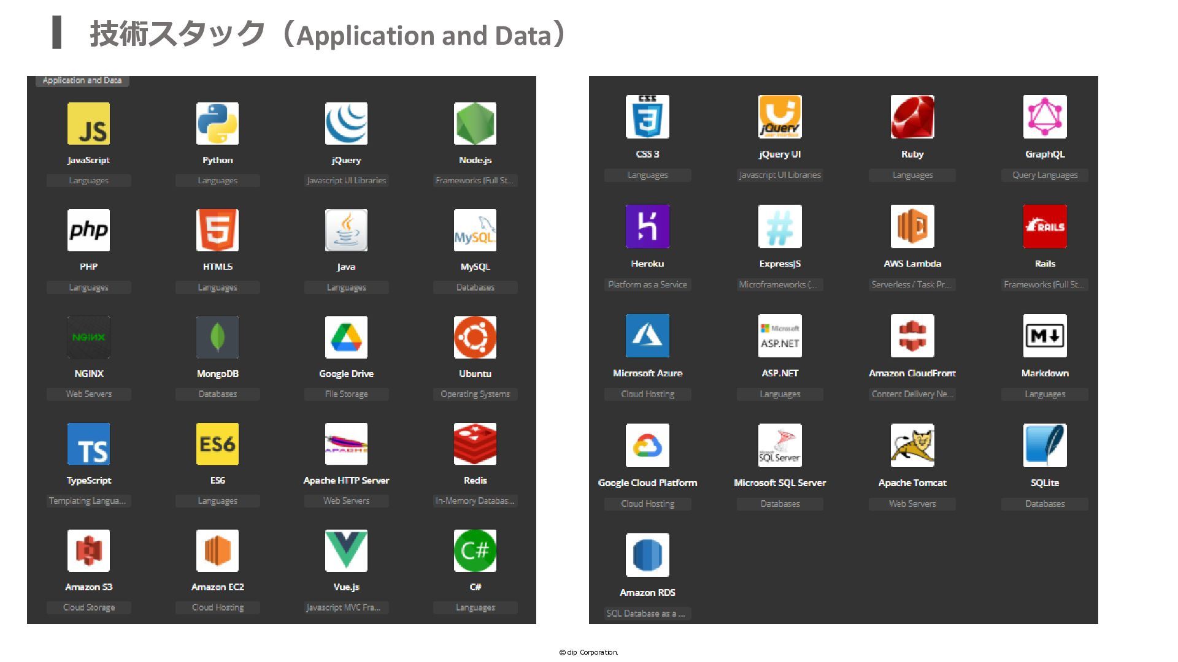Screen dimensions: 1178x662
Task: Select Databases tag under MySQL
Action: (x=475, y=287)
